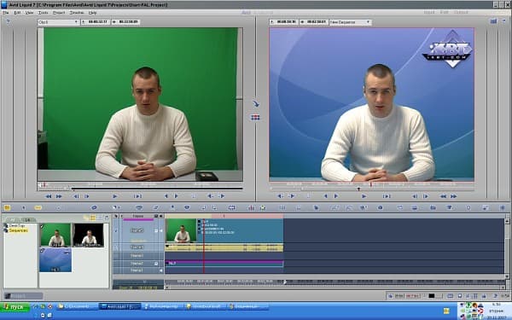Click the play in-to-out button in the source viewer
This screenshot has height=320, width=512.
[x=137, y=196]
